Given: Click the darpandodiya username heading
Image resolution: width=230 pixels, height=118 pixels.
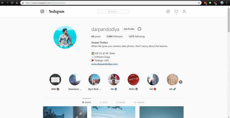Looking at the screenshot, I should coord(105,29).
